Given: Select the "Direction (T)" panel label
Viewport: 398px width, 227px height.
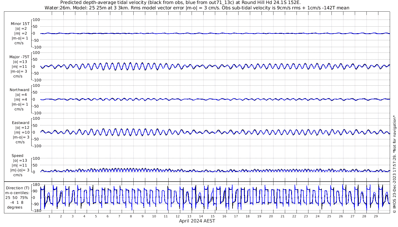Looking at the screenshot, I should (18, 188).
